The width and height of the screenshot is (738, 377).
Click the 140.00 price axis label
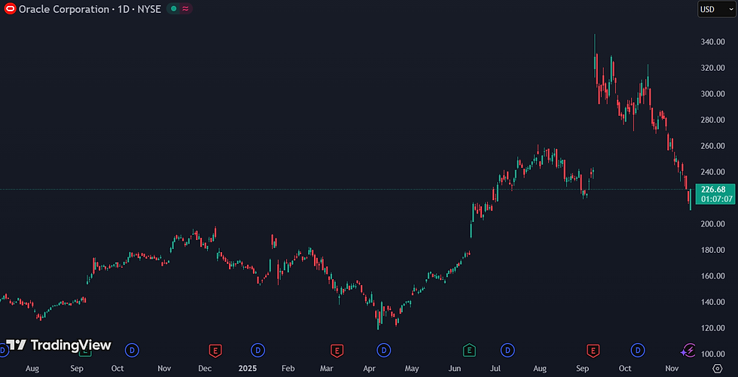coord(712,302)
